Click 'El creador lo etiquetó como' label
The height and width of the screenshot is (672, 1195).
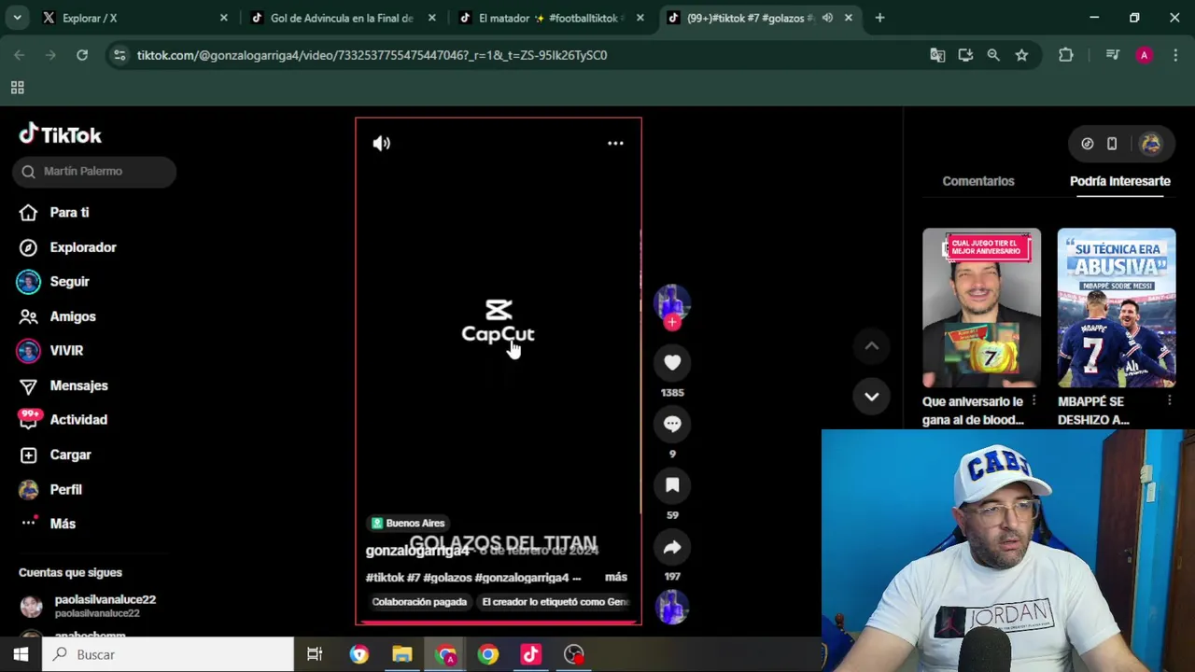pyautogui.click(x=555, y=602)
